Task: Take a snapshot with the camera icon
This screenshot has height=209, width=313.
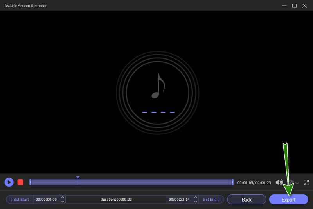Action: coord(291,182)
